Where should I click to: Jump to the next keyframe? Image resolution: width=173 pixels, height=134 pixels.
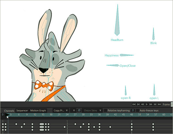click(x=155, y=104)
